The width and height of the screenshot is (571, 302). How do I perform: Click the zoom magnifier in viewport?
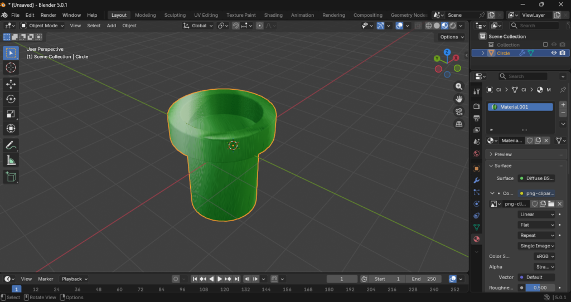[x=459, y=86]
